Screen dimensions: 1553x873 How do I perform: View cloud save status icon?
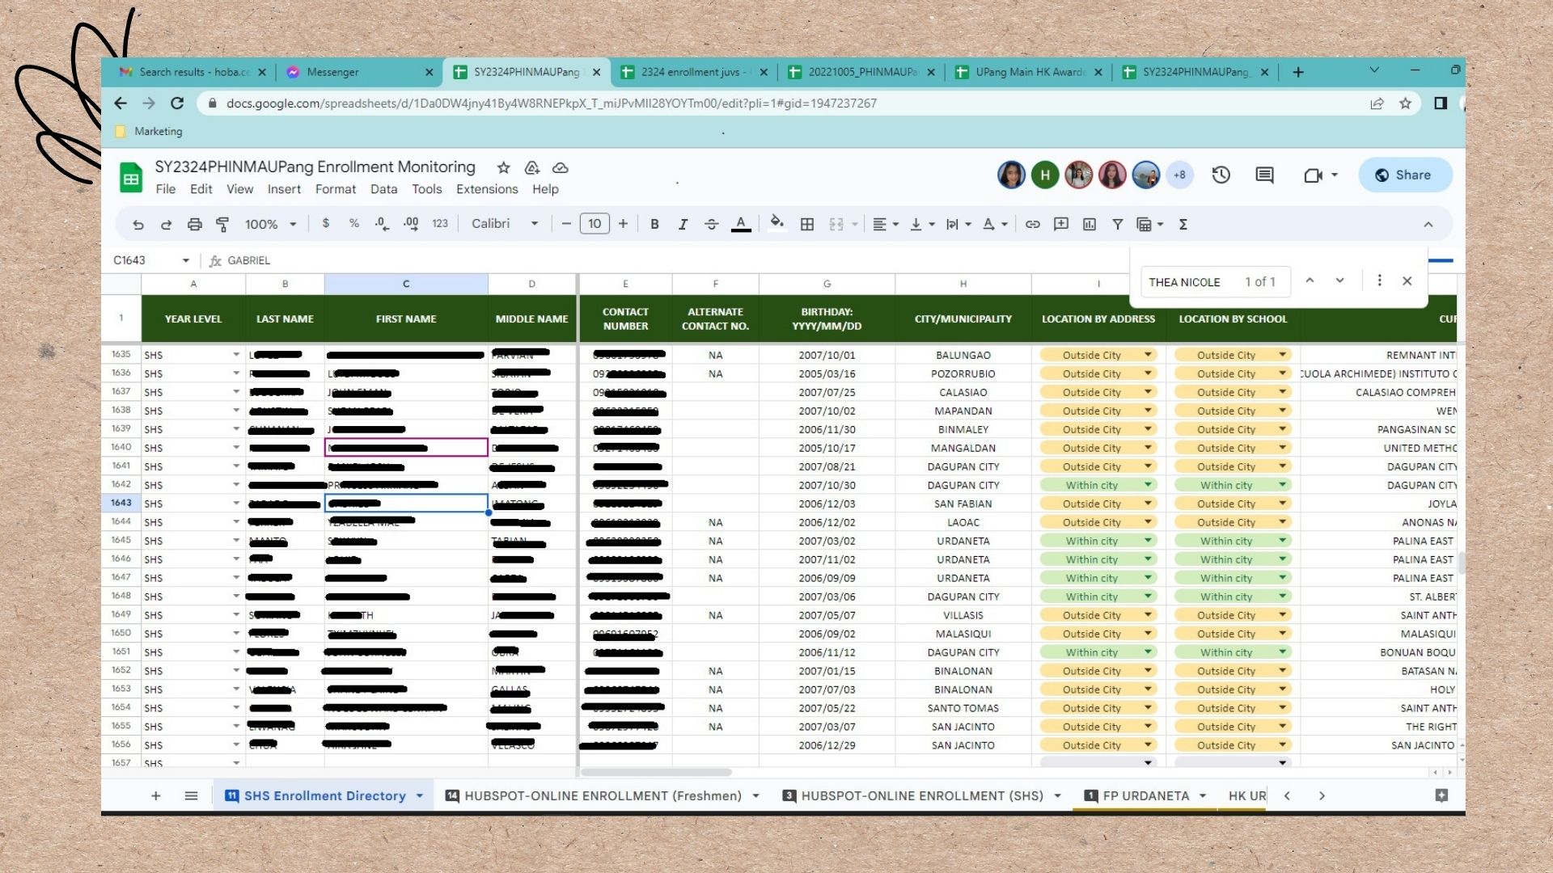point(560,167)
